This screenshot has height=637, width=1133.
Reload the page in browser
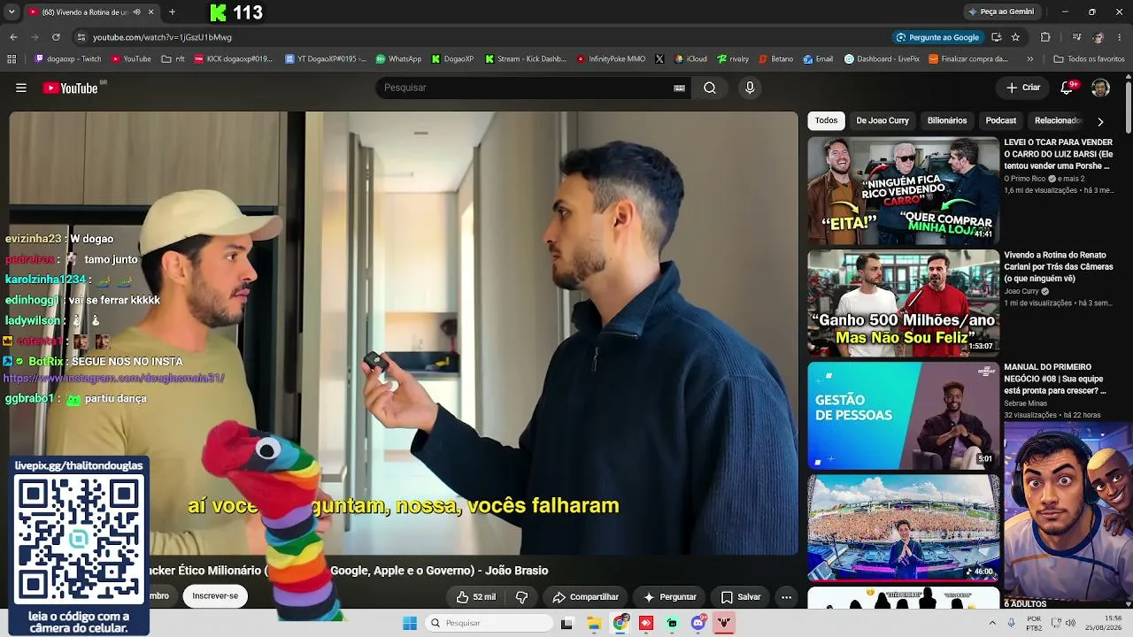click(x=56, y=37)
